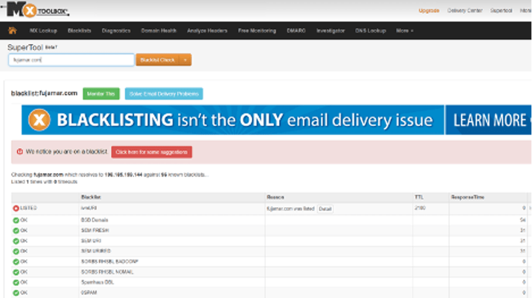The image size is (532, 298).
Task: Click green OK icon for BSD Domain row
Action: (x=16, y=220)
